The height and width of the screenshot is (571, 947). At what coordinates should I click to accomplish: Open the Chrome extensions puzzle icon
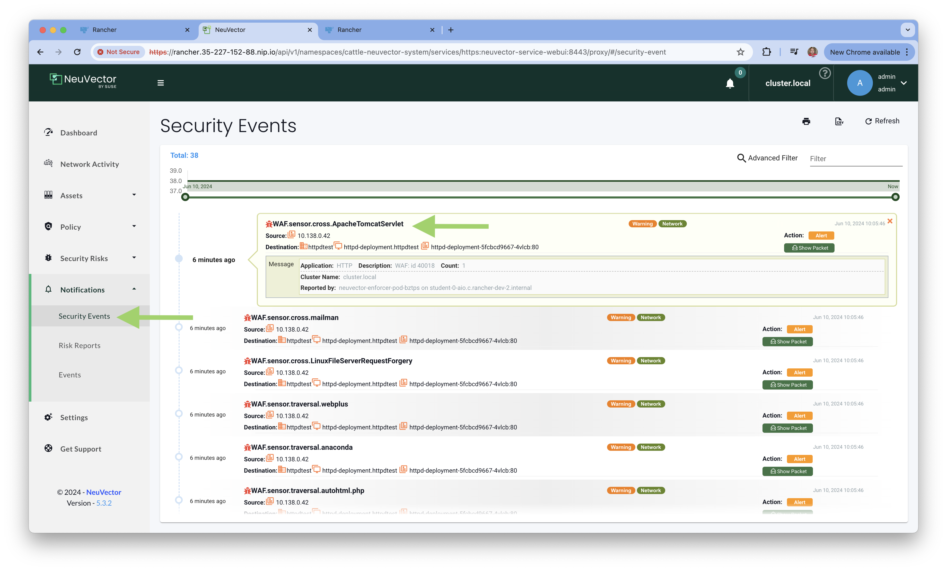coord(766,52)
